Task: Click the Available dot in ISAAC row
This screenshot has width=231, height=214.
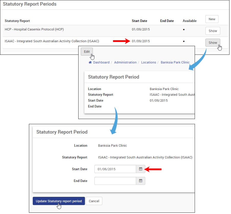Action: tap(184, 41)
